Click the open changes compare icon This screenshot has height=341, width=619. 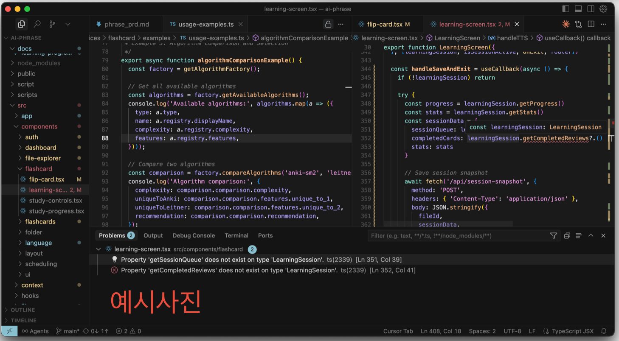point(578,24)
